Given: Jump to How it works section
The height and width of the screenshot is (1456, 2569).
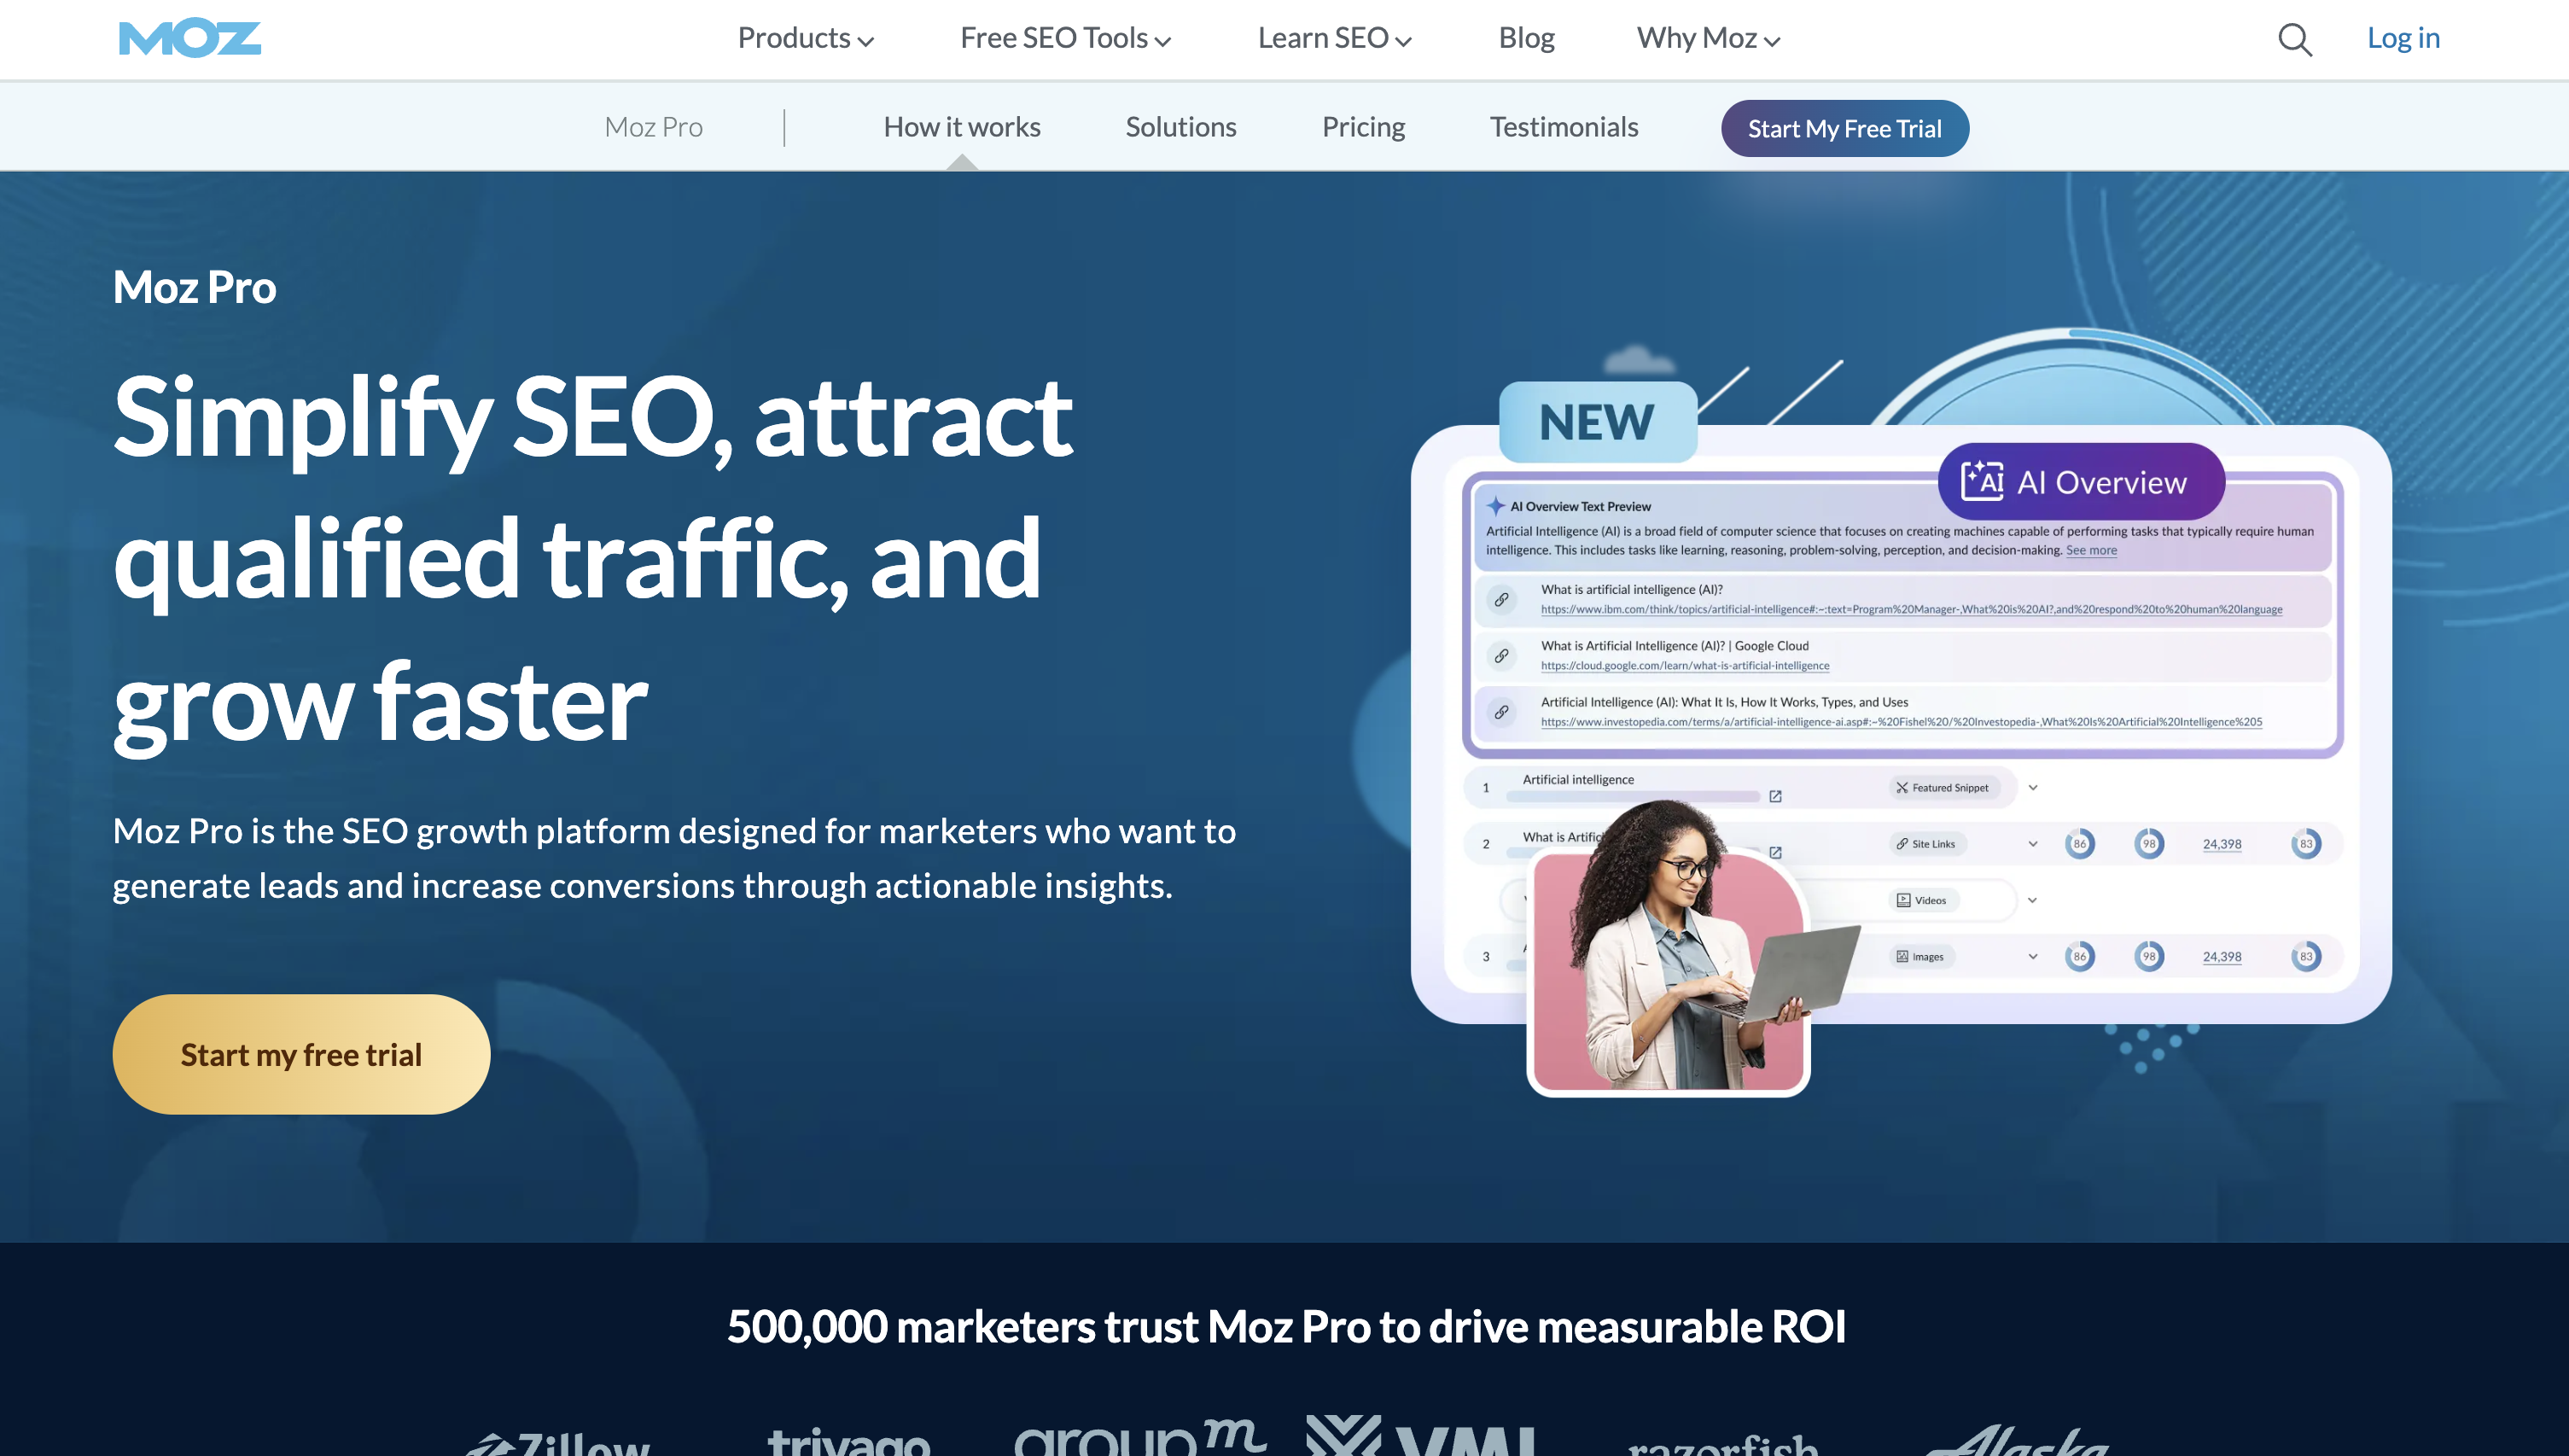Looking at the screenshot, I should (x=962, y=127).
